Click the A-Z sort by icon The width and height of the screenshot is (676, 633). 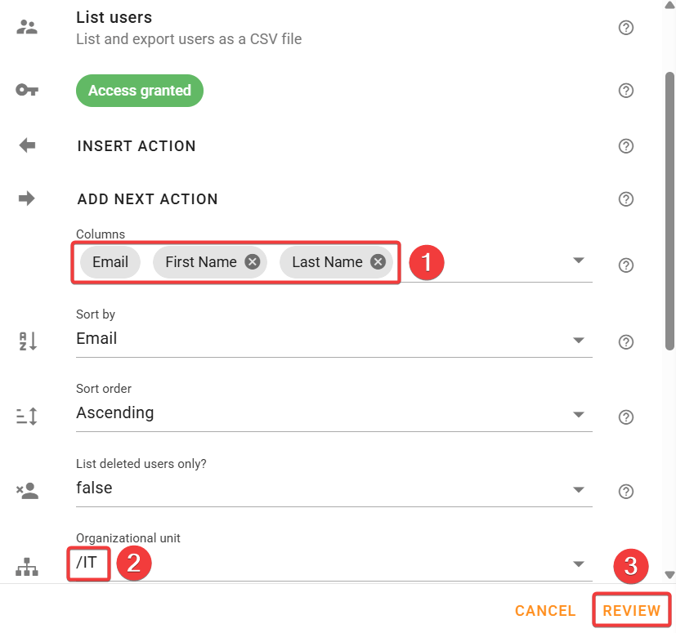coord(28,341)
